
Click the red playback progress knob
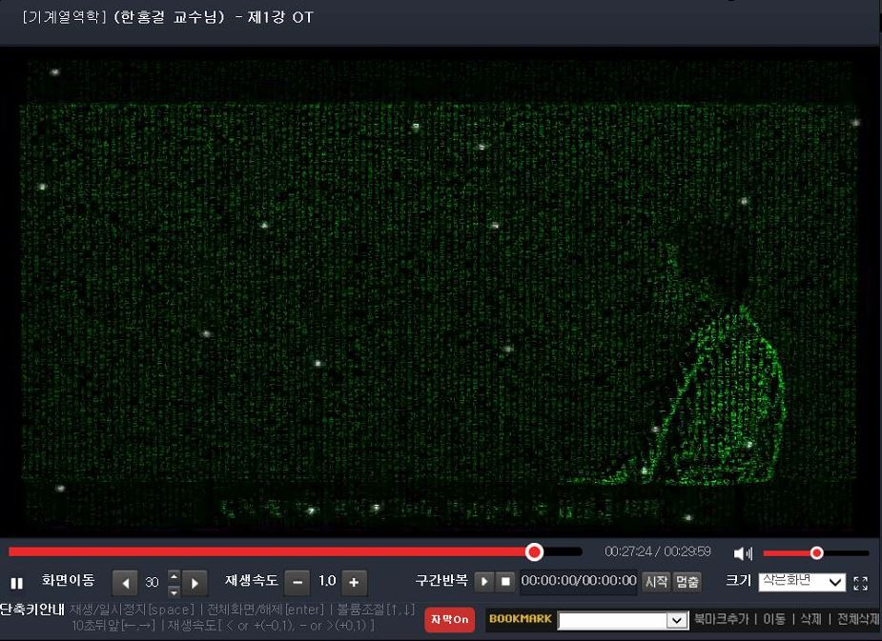tap(534, 551)
